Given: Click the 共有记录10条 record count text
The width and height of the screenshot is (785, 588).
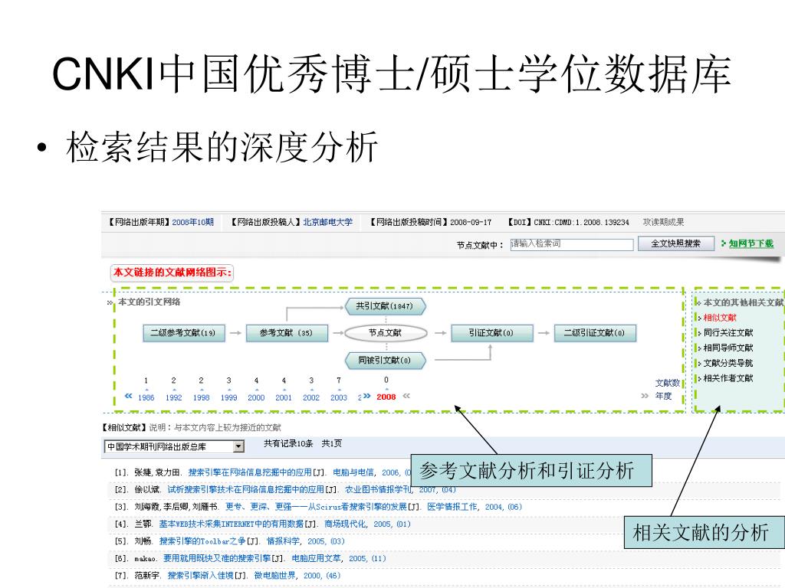Looking at the screenshot, I should 288,443.
